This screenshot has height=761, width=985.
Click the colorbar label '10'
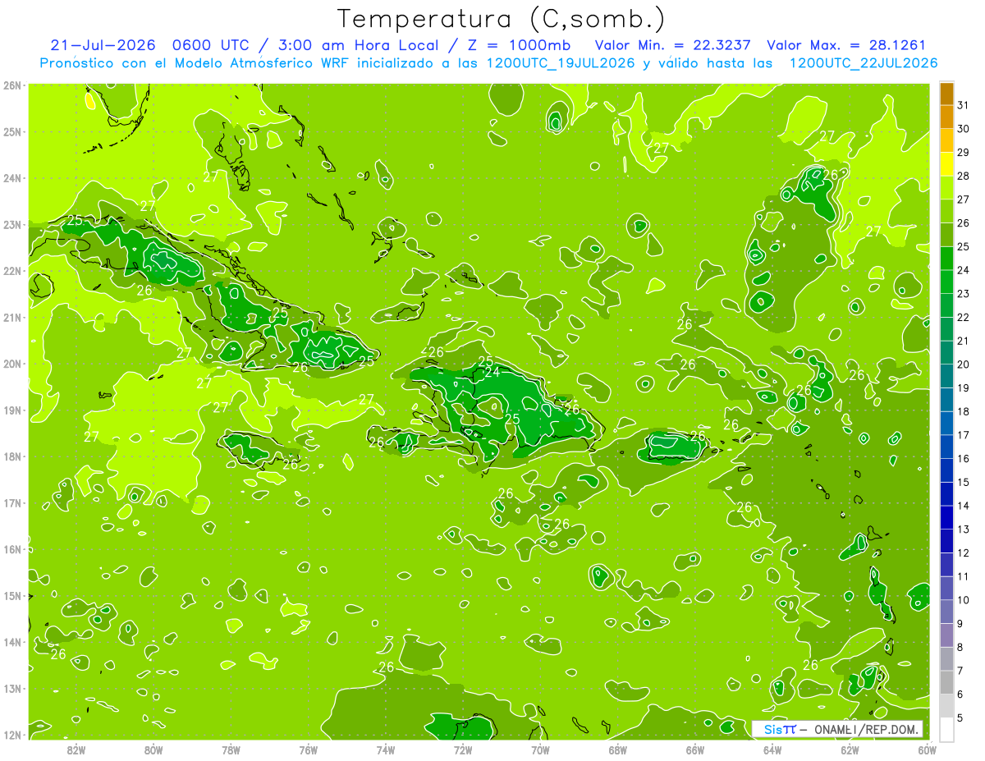tap(963, 600)
